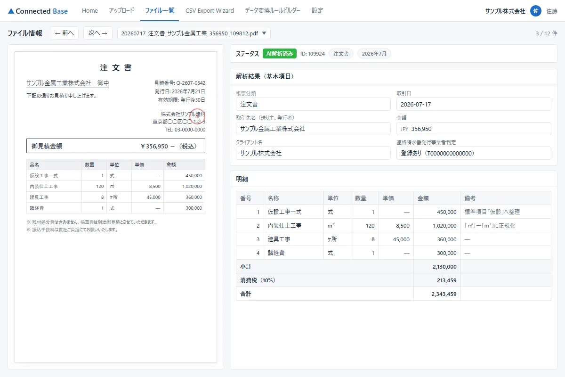Click the document preview page
Screen dimensions: 565x377
116,207
